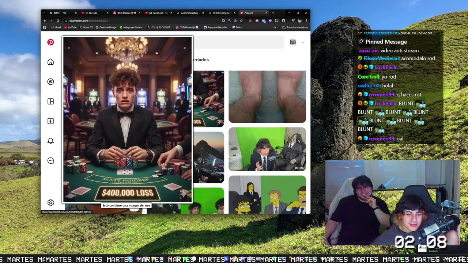Click the zoom magnifier icon in address bar
Screen dimensions: 468x263
(230, 20)
